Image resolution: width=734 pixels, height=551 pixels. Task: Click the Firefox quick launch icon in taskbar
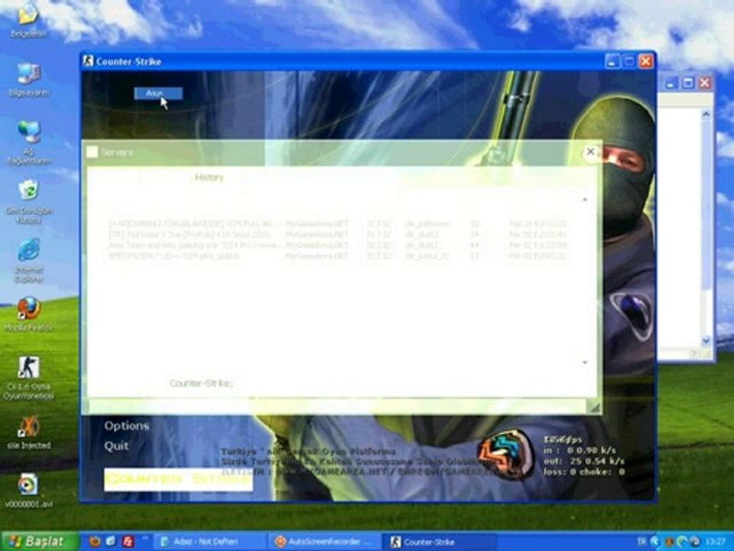(95, 542)
